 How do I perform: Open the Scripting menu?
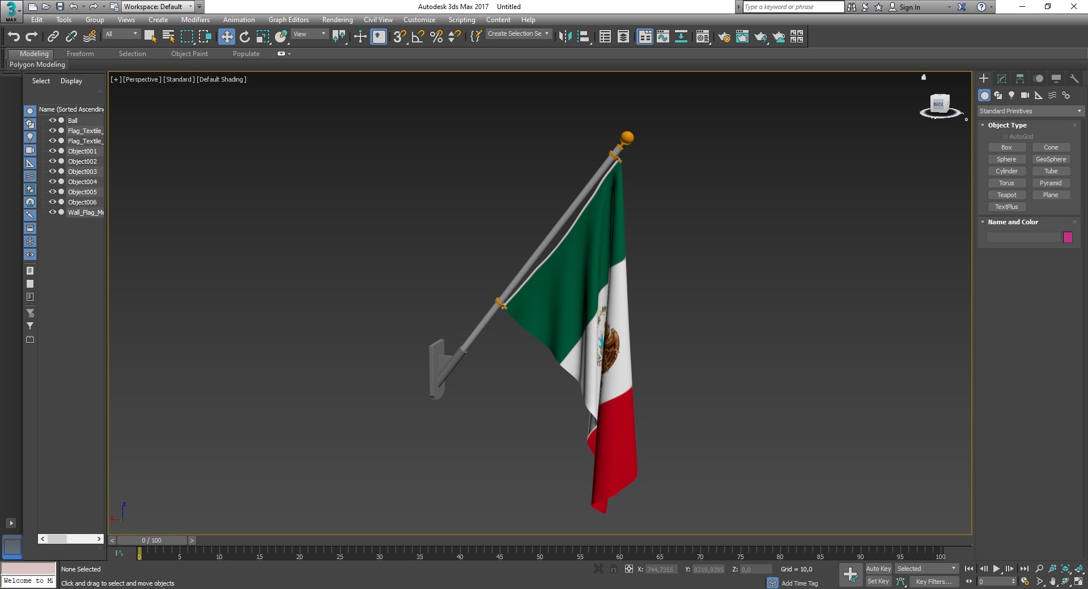(x=462, y=20)
